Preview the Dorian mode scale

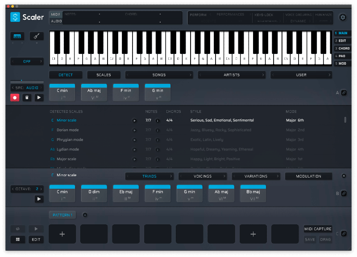point(134,130)
